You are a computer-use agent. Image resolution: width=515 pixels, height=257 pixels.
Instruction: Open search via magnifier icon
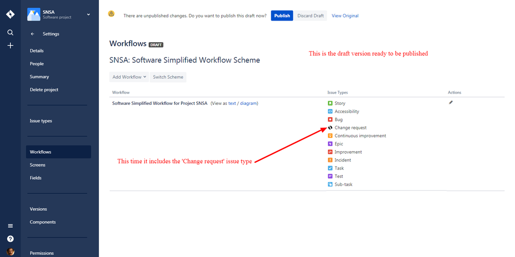(10, 32)
